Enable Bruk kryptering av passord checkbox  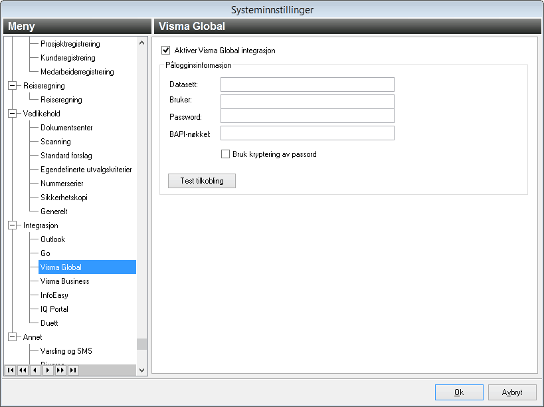tap(226, 154)
